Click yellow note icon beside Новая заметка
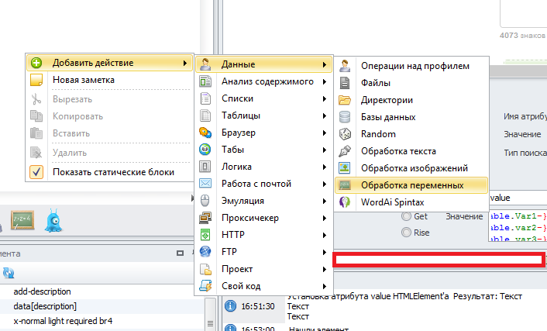The width and height of the screenshot is (547, 331). (x=36, y=80)
